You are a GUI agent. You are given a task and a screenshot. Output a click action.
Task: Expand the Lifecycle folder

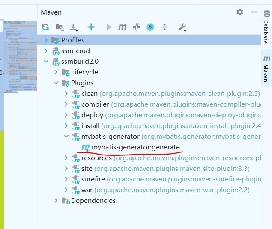coord(56,72)
